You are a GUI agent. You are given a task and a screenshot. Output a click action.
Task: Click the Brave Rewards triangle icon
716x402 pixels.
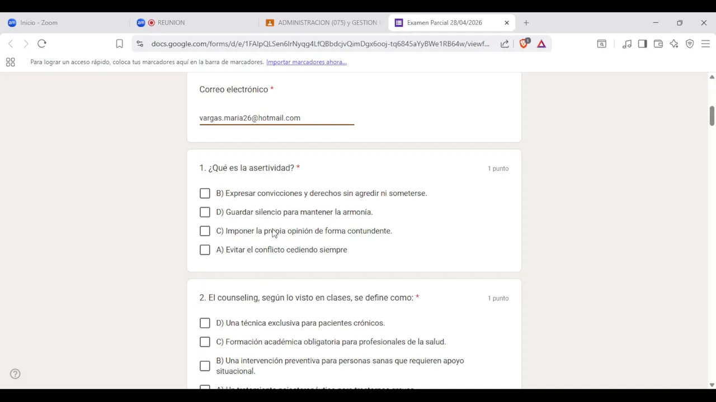(541, 44)
